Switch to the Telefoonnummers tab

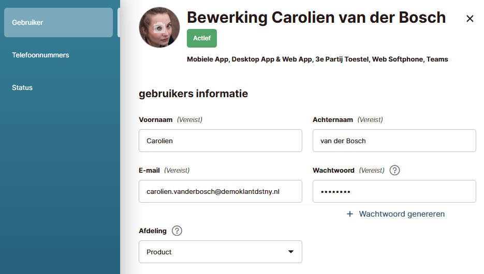tap(40, 55)
